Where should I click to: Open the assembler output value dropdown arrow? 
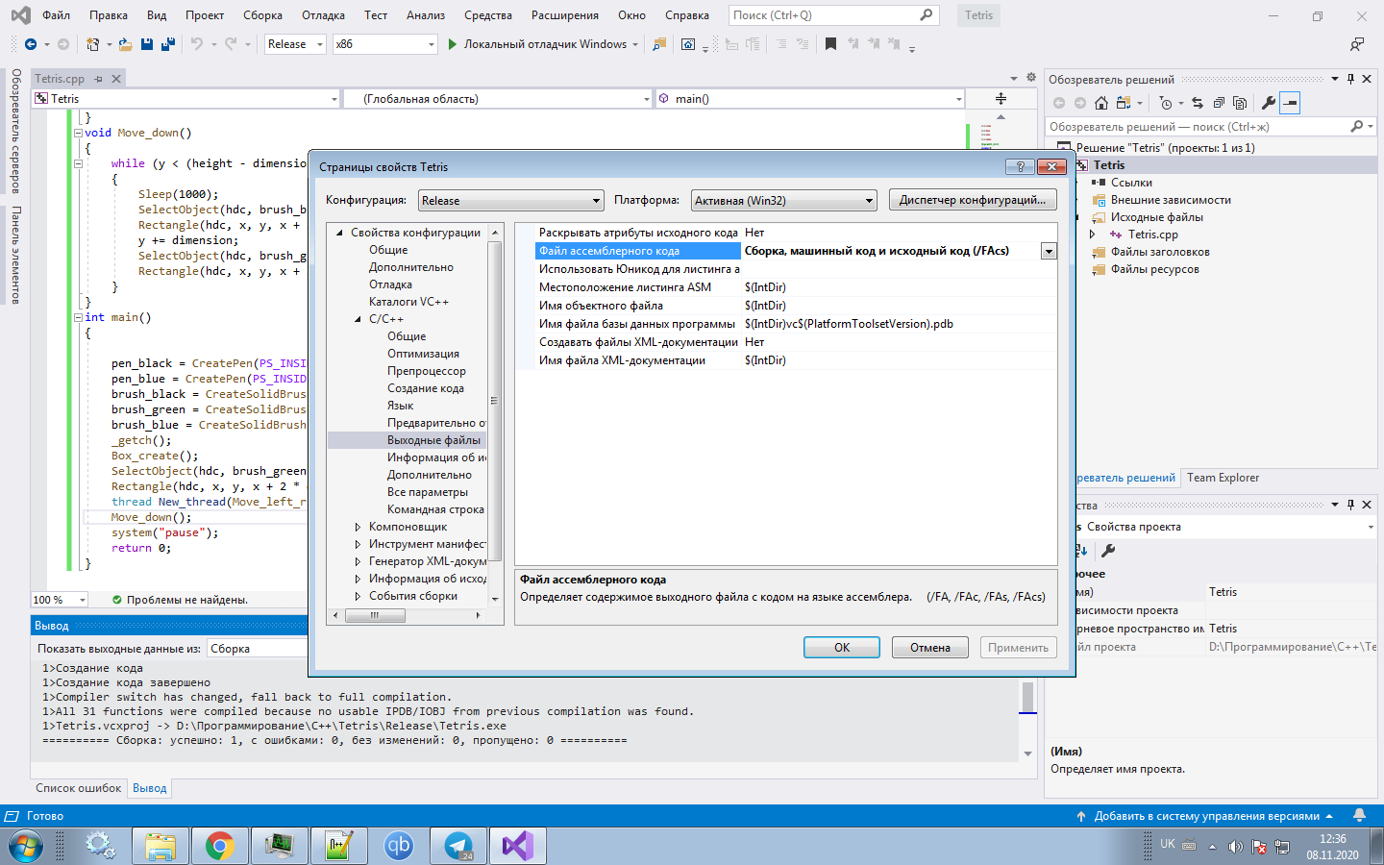click(1049, 251)
